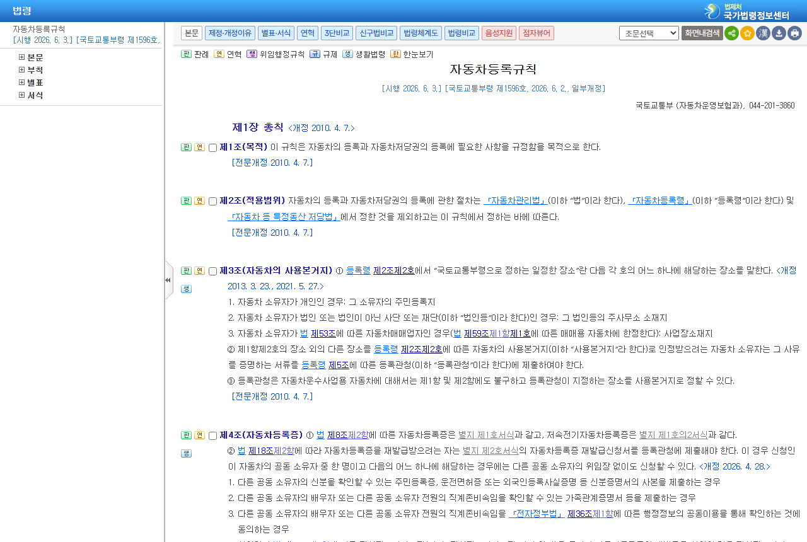This screenshot has width=807, height=542.
Task: Tick the checkbox for 제2조(적용범위)
Action: (x=212, y=201)
